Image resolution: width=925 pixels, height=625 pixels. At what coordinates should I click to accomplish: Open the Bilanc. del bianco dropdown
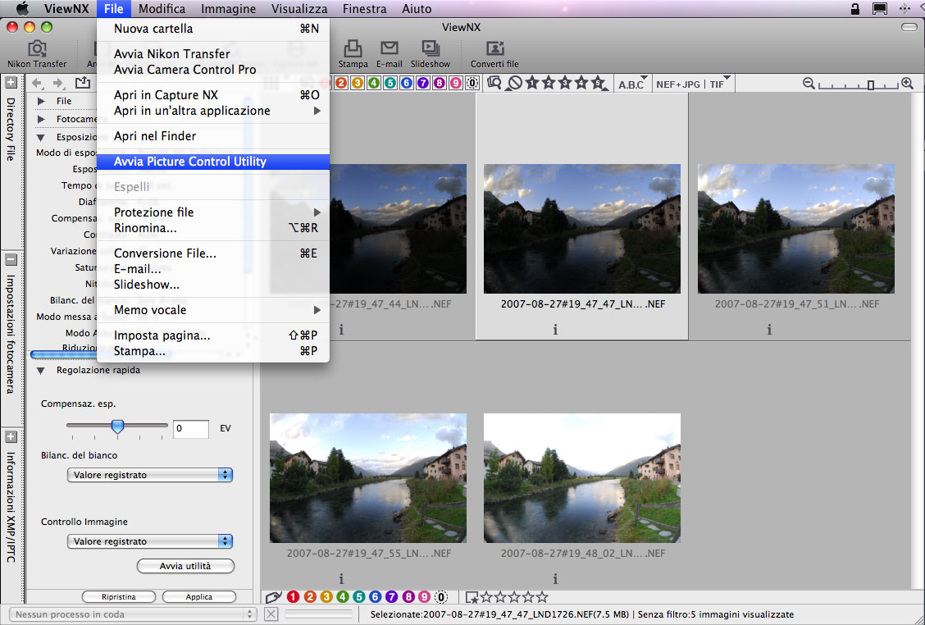click(150, 475)
